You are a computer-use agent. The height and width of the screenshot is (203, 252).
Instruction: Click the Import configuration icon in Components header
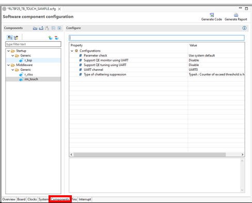point(35,28)
